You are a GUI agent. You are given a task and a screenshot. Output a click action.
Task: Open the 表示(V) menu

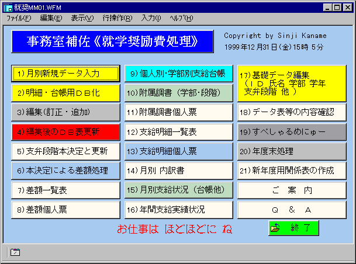tap(82, 18)
